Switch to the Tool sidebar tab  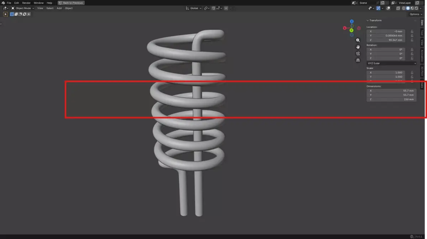(422, 32)
